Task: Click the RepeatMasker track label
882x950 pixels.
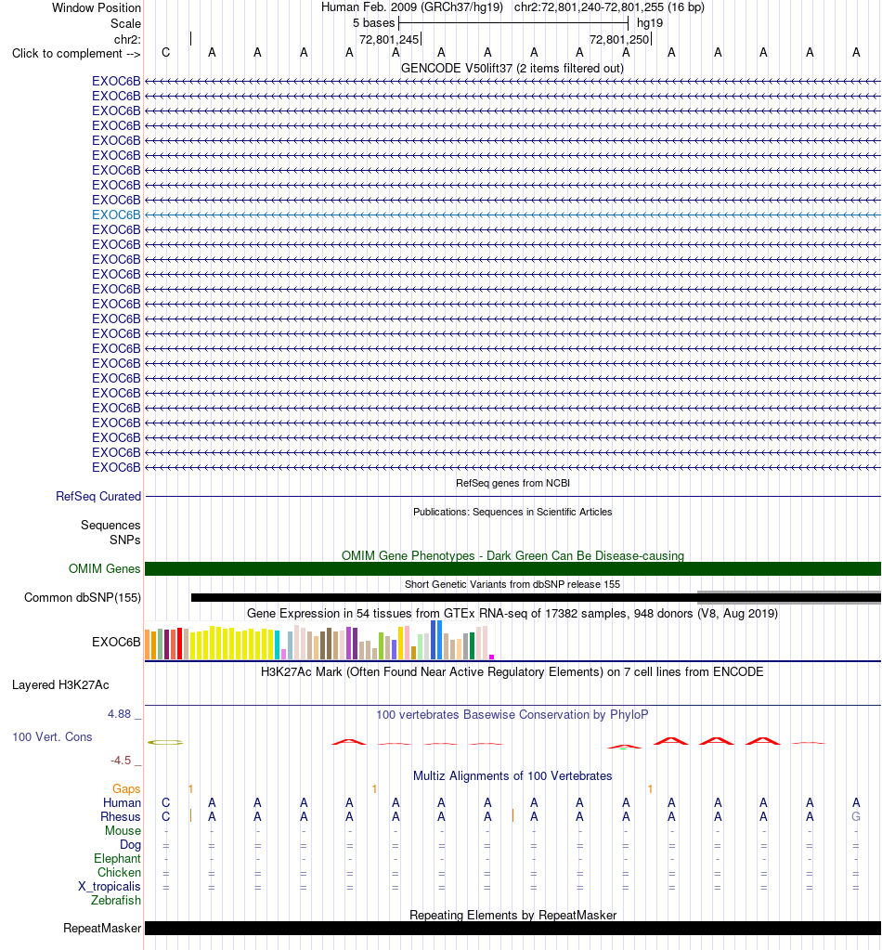Action: click(102, 929)
